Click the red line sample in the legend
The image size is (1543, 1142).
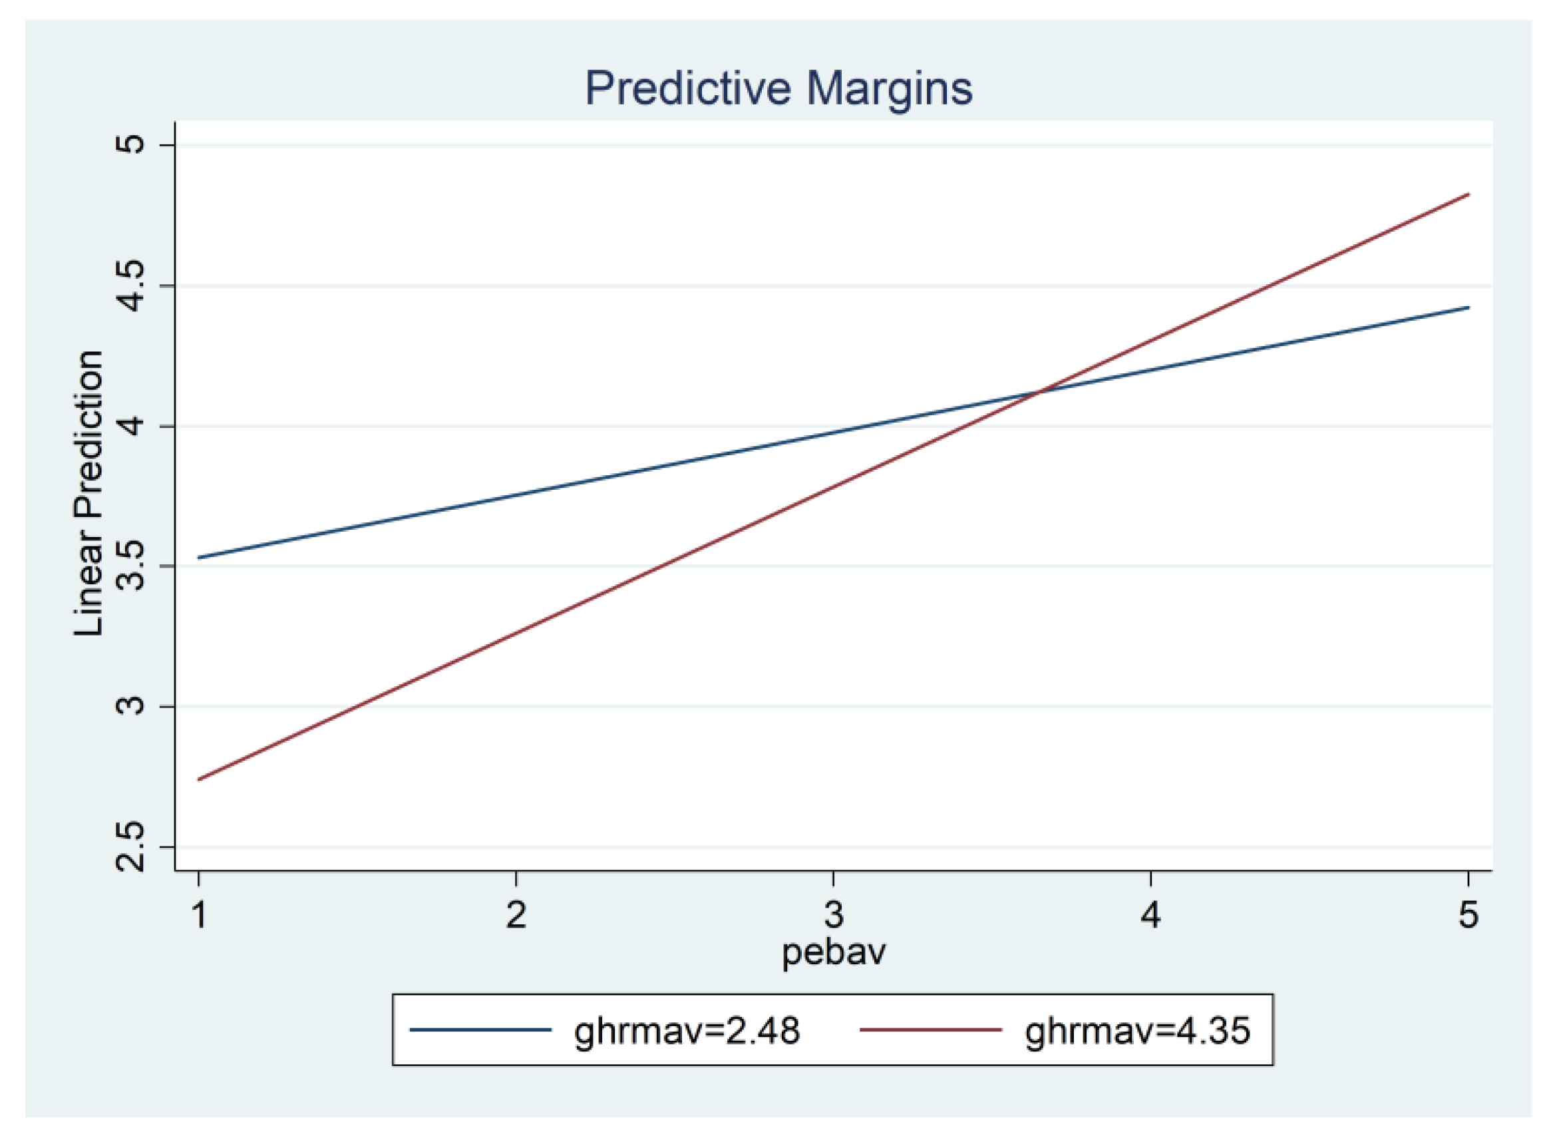point(930,1030)
